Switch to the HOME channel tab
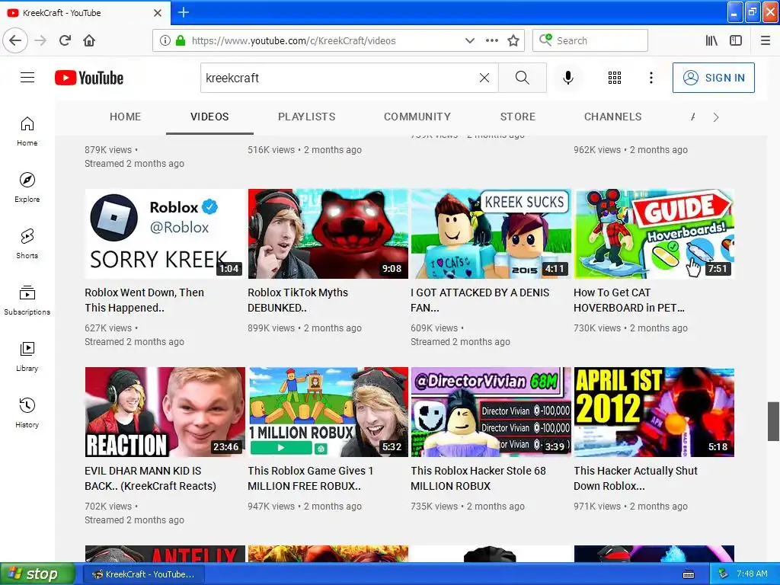This screenshot has width=780, height=585. click(x=126, y=117)
